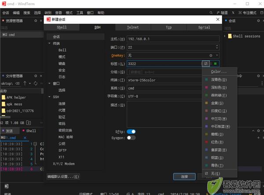
Task: Pick 森林绿 from color list
Action: point(220,95)
